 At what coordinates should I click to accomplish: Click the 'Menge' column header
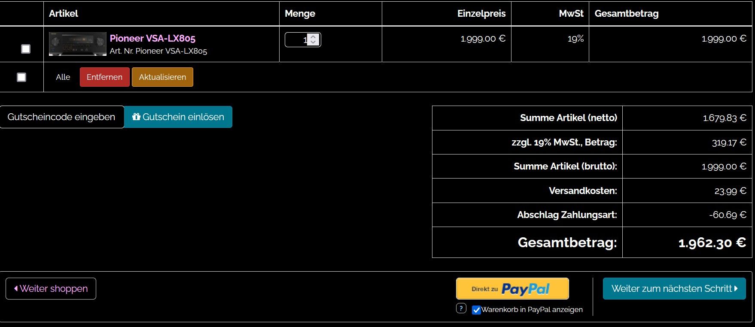point(300,14)
